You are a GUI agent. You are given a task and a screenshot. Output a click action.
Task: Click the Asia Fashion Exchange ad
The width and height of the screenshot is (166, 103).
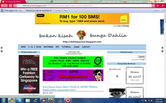pos(29,74)
